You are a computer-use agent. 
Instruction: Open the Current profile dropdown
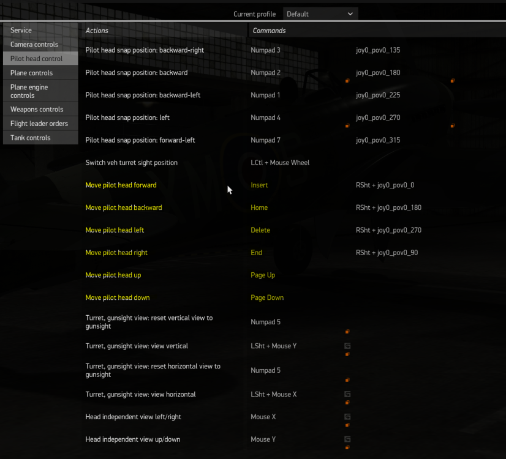[320, 13]
